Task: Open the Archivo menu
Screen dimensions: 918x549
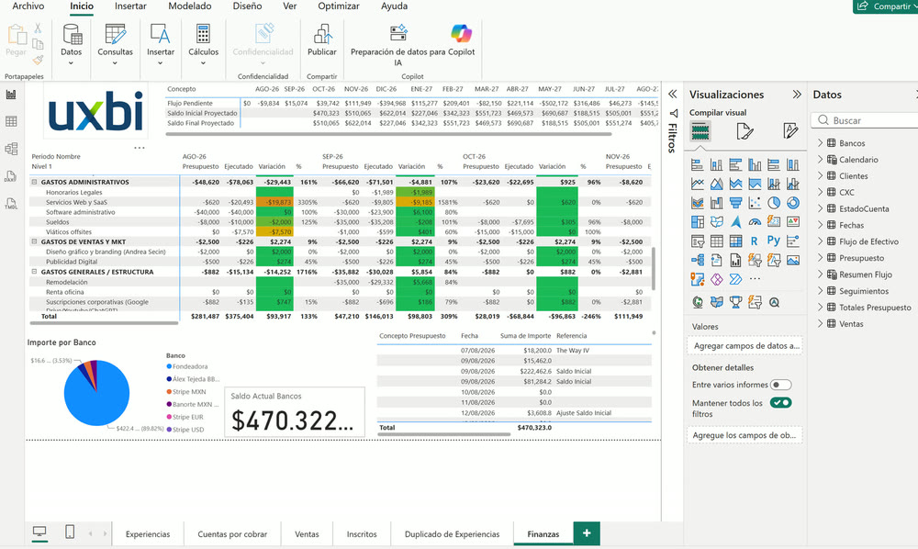Action: [28, 6]
